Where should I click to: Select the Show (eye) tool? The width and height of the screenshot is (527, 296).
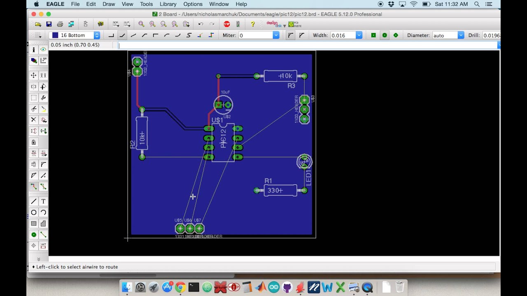click(x=43, y=50)
